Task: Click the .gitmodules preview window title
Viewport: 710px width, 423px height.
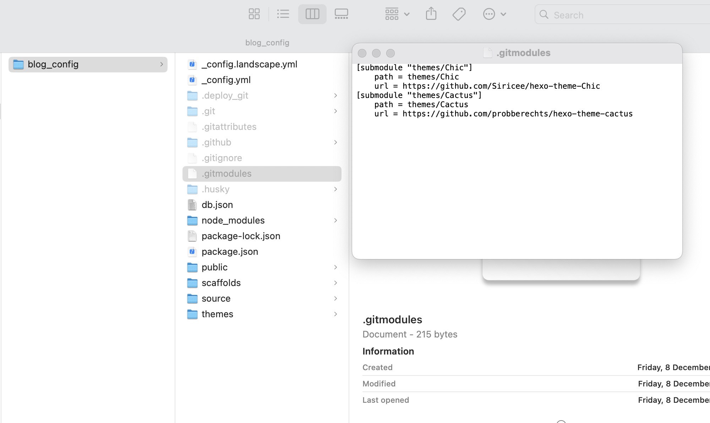Action: click(x=523, y=53)
